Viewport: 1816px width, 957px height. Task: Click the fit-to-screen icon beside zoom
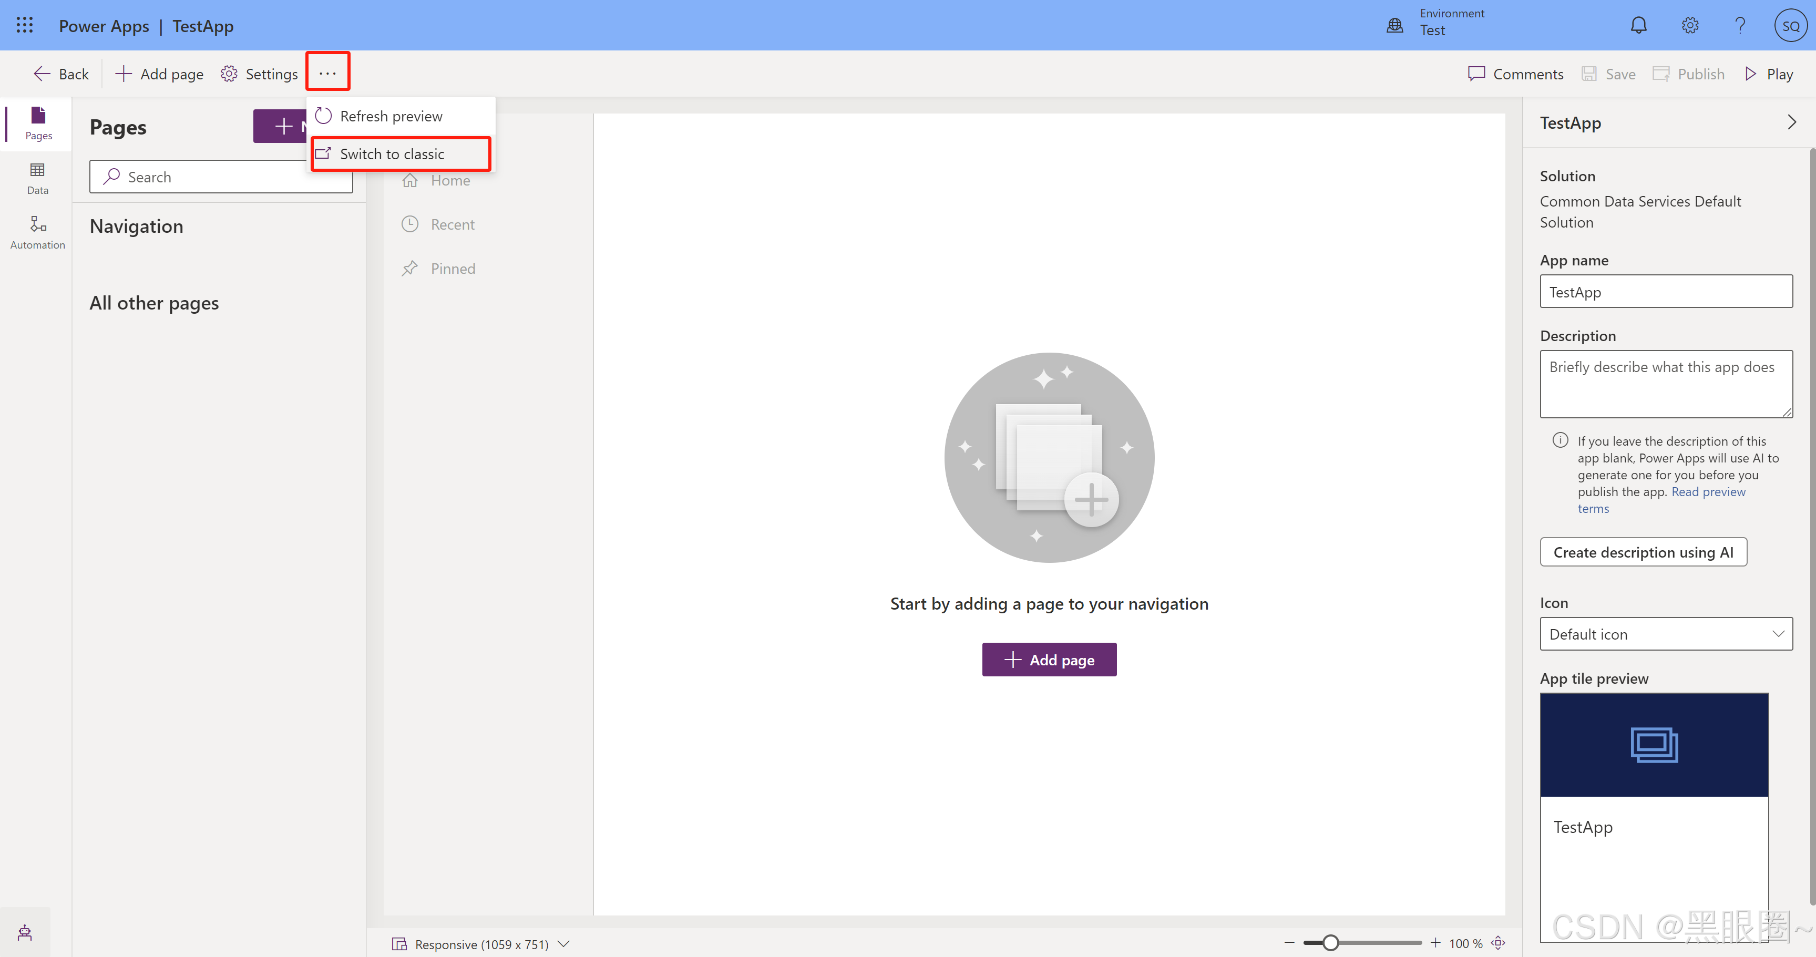pyautogui.click(x=1499, y=943)
